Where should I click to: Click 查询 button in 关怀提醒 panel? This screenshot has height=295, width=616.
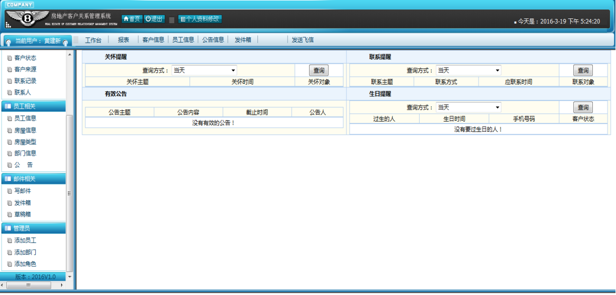(x=319, y=70)
